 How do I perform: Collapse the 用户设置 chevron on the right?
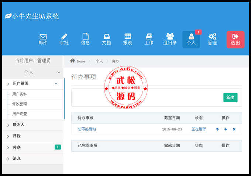pos(56,83)
